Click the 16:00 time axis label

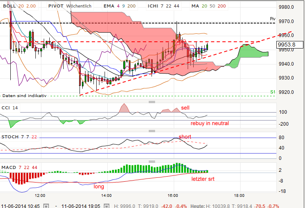click(x=173, y=196)
